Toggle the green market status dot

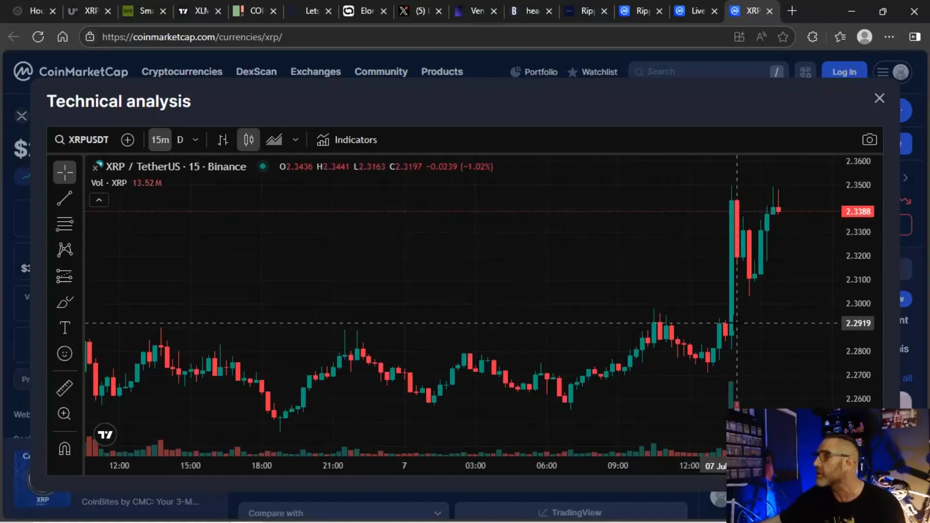263,166
